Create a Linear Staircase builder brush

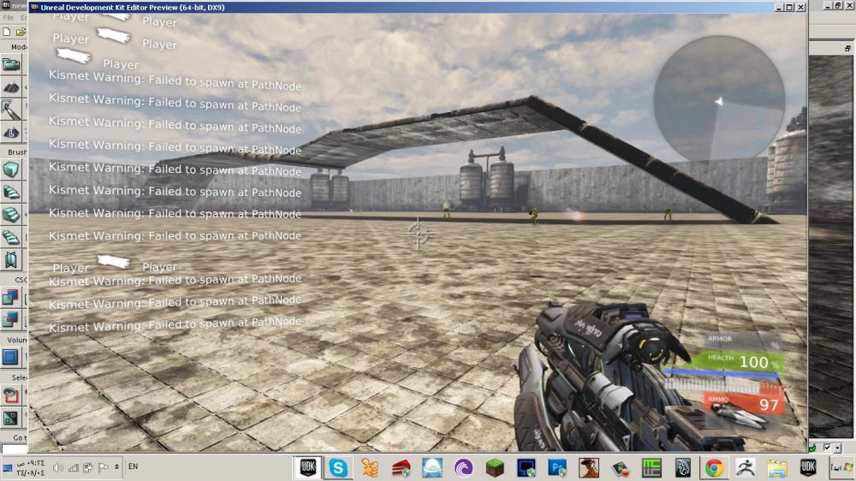pyautogui.click(x=10, y=215)
